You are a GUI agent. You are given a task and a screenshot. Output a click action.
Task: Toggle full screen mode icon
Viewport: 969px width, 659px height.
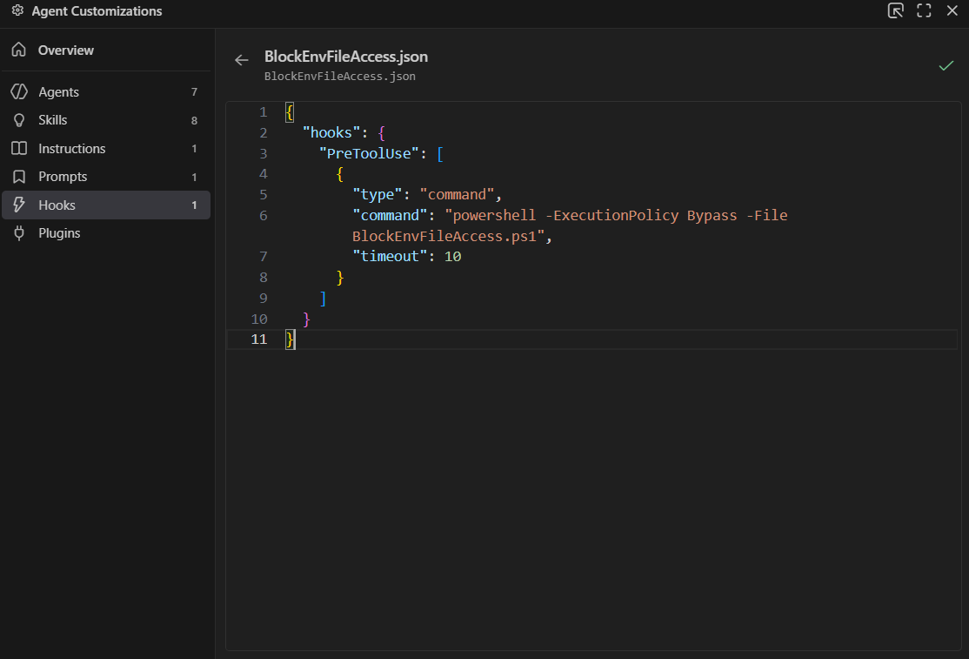924,10
